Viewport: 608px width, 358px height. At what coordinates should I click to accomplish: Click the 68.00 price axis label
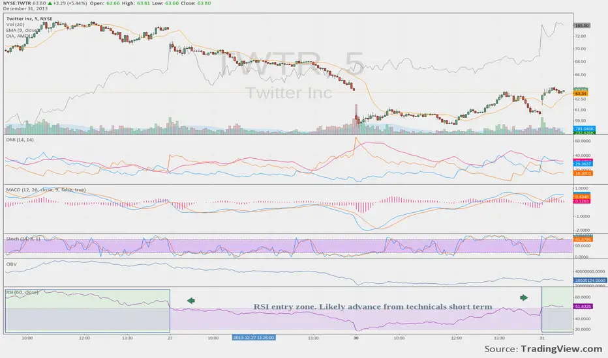click(x=581, y=62)
